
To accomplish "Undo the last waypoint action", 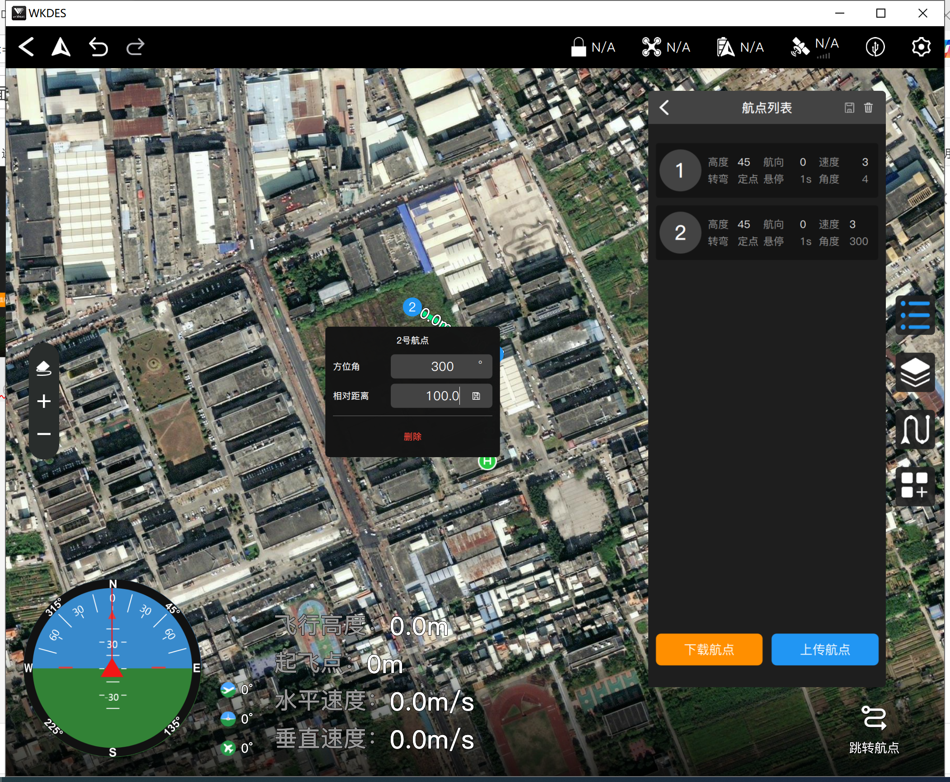I will point(98,47).
